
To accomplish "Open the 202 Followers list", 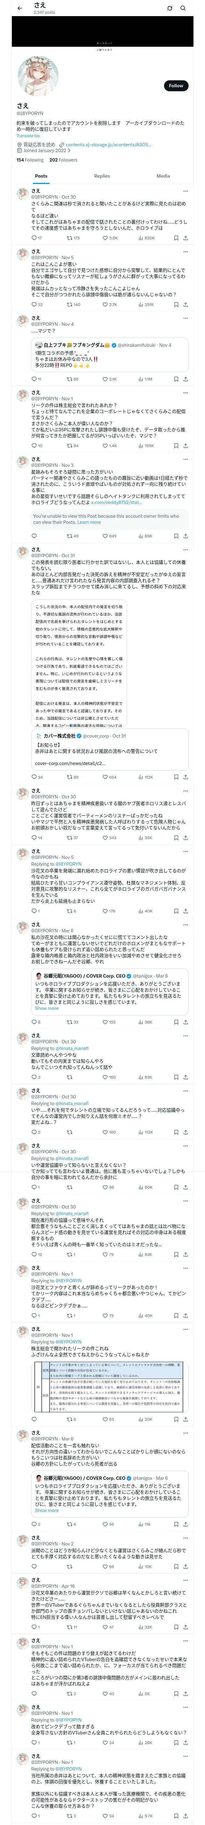I will coord(63,160).
